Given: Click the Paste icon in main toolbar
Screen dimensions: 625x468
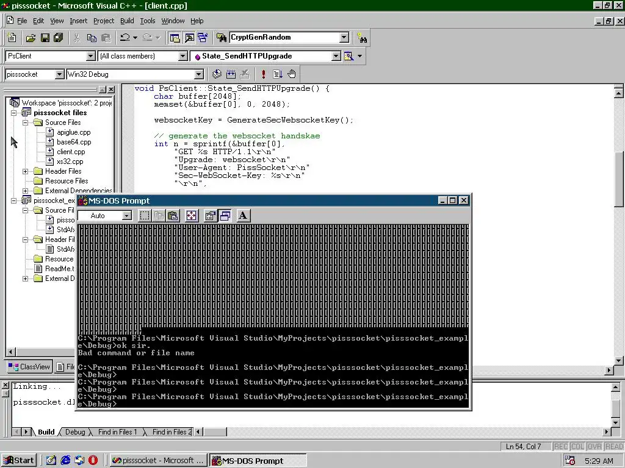Looking at the screenshot, I should [x=106, y=38].
